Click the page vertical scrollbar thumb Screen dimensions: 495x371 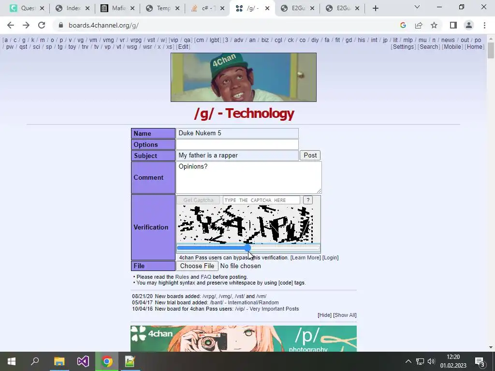491,50
